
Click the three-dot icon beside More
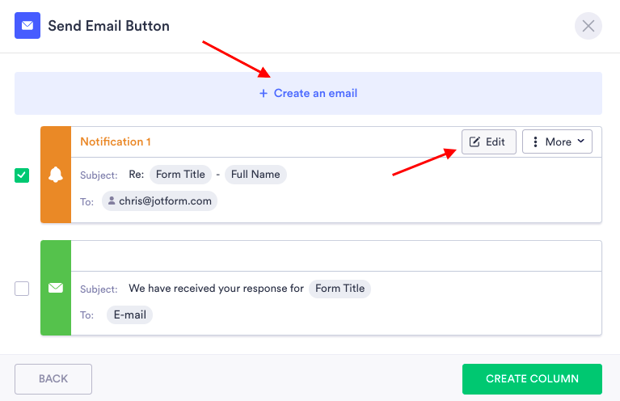[535, 141]
